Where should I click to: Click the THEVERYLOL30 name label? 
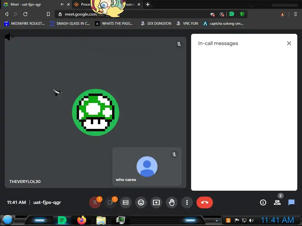[x=25, y=182]
